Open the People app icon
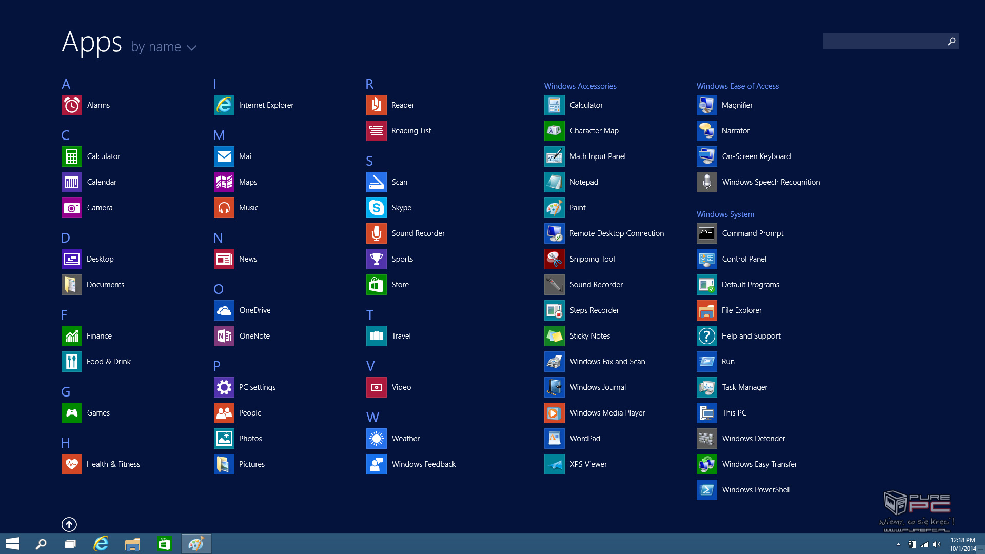Viewport: 985px width, 554px height. [224, 413]
